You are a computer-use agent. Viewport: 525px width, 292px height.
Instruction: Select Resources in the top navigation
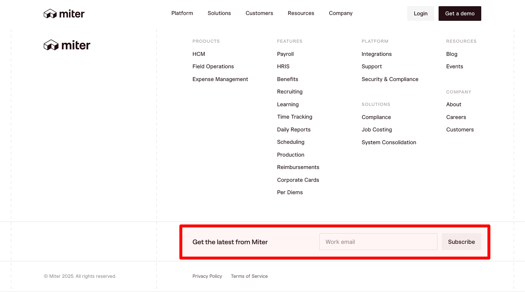point(301,13)
